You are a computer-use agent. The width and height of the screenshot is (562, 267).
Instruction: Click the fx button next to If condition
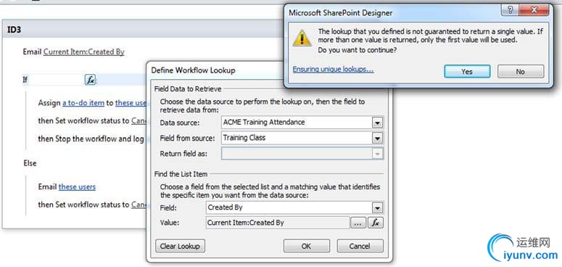90,80
